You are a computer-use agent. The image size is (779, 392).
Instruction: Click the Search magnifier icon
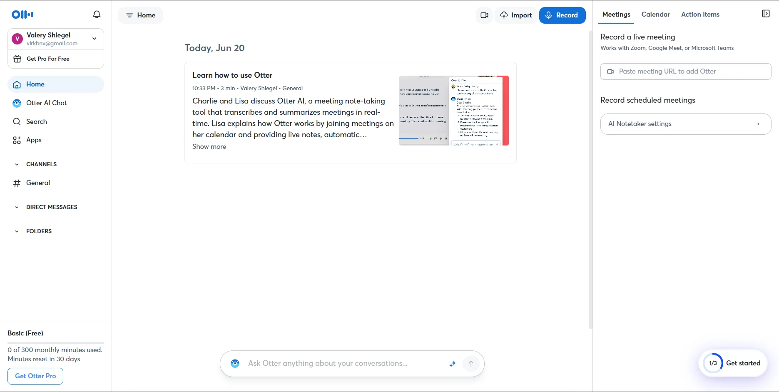pos(17,121)
